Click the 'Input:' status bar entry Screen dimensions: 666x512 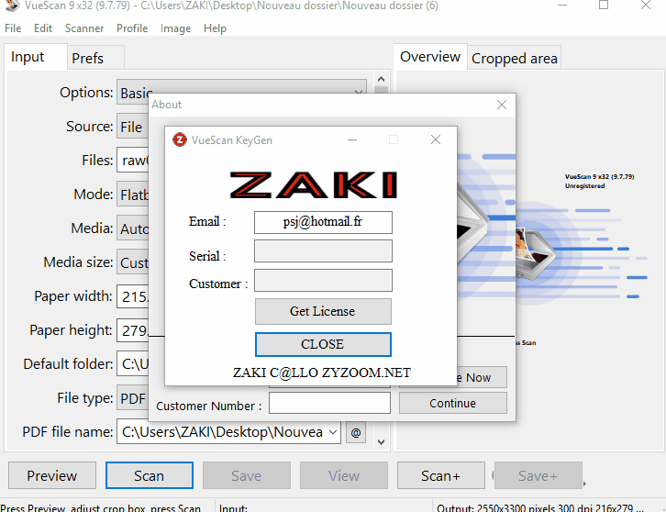(x=233, y=507)
